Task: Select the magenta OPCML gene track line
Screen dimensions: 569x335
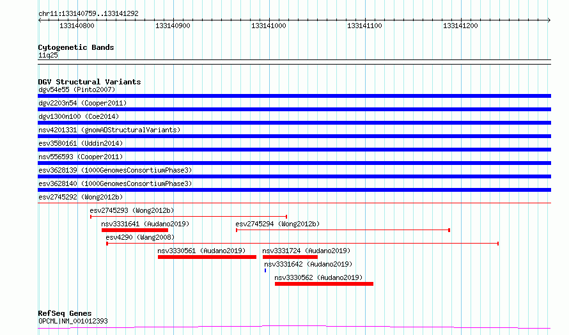Action: pos(294,327)
